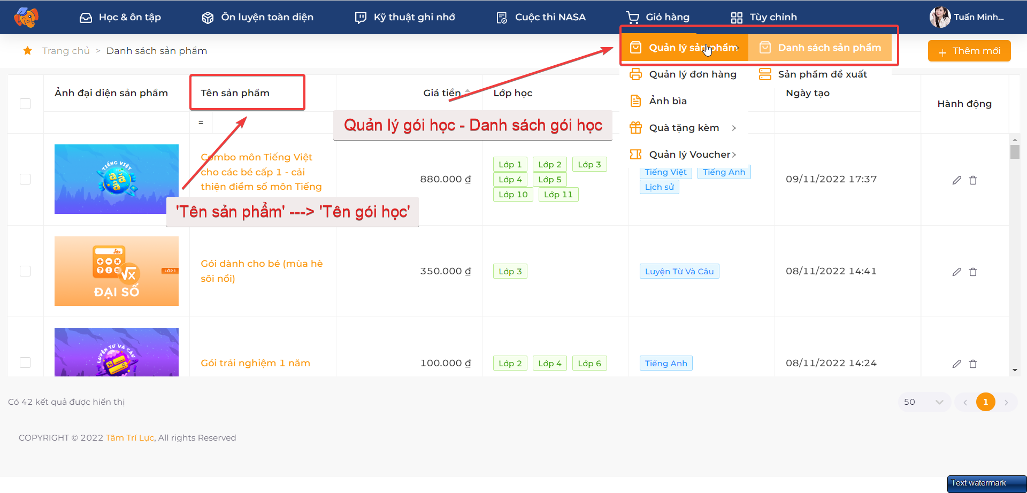Edit the Gói trải nghiệm 1 năm product

click(x=957, y=364)
